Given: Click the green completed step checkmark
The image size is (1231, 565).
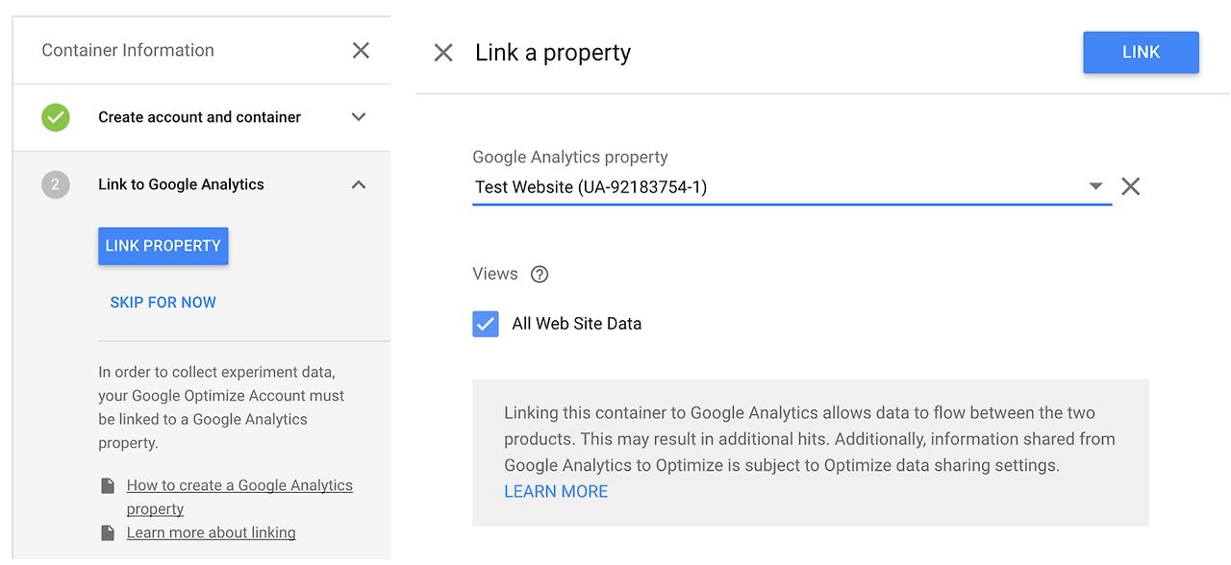Looking at the screenshot, I should click(56, 117).
